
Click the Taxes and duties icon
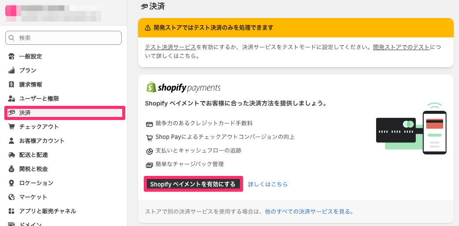(x=11, y=169)
